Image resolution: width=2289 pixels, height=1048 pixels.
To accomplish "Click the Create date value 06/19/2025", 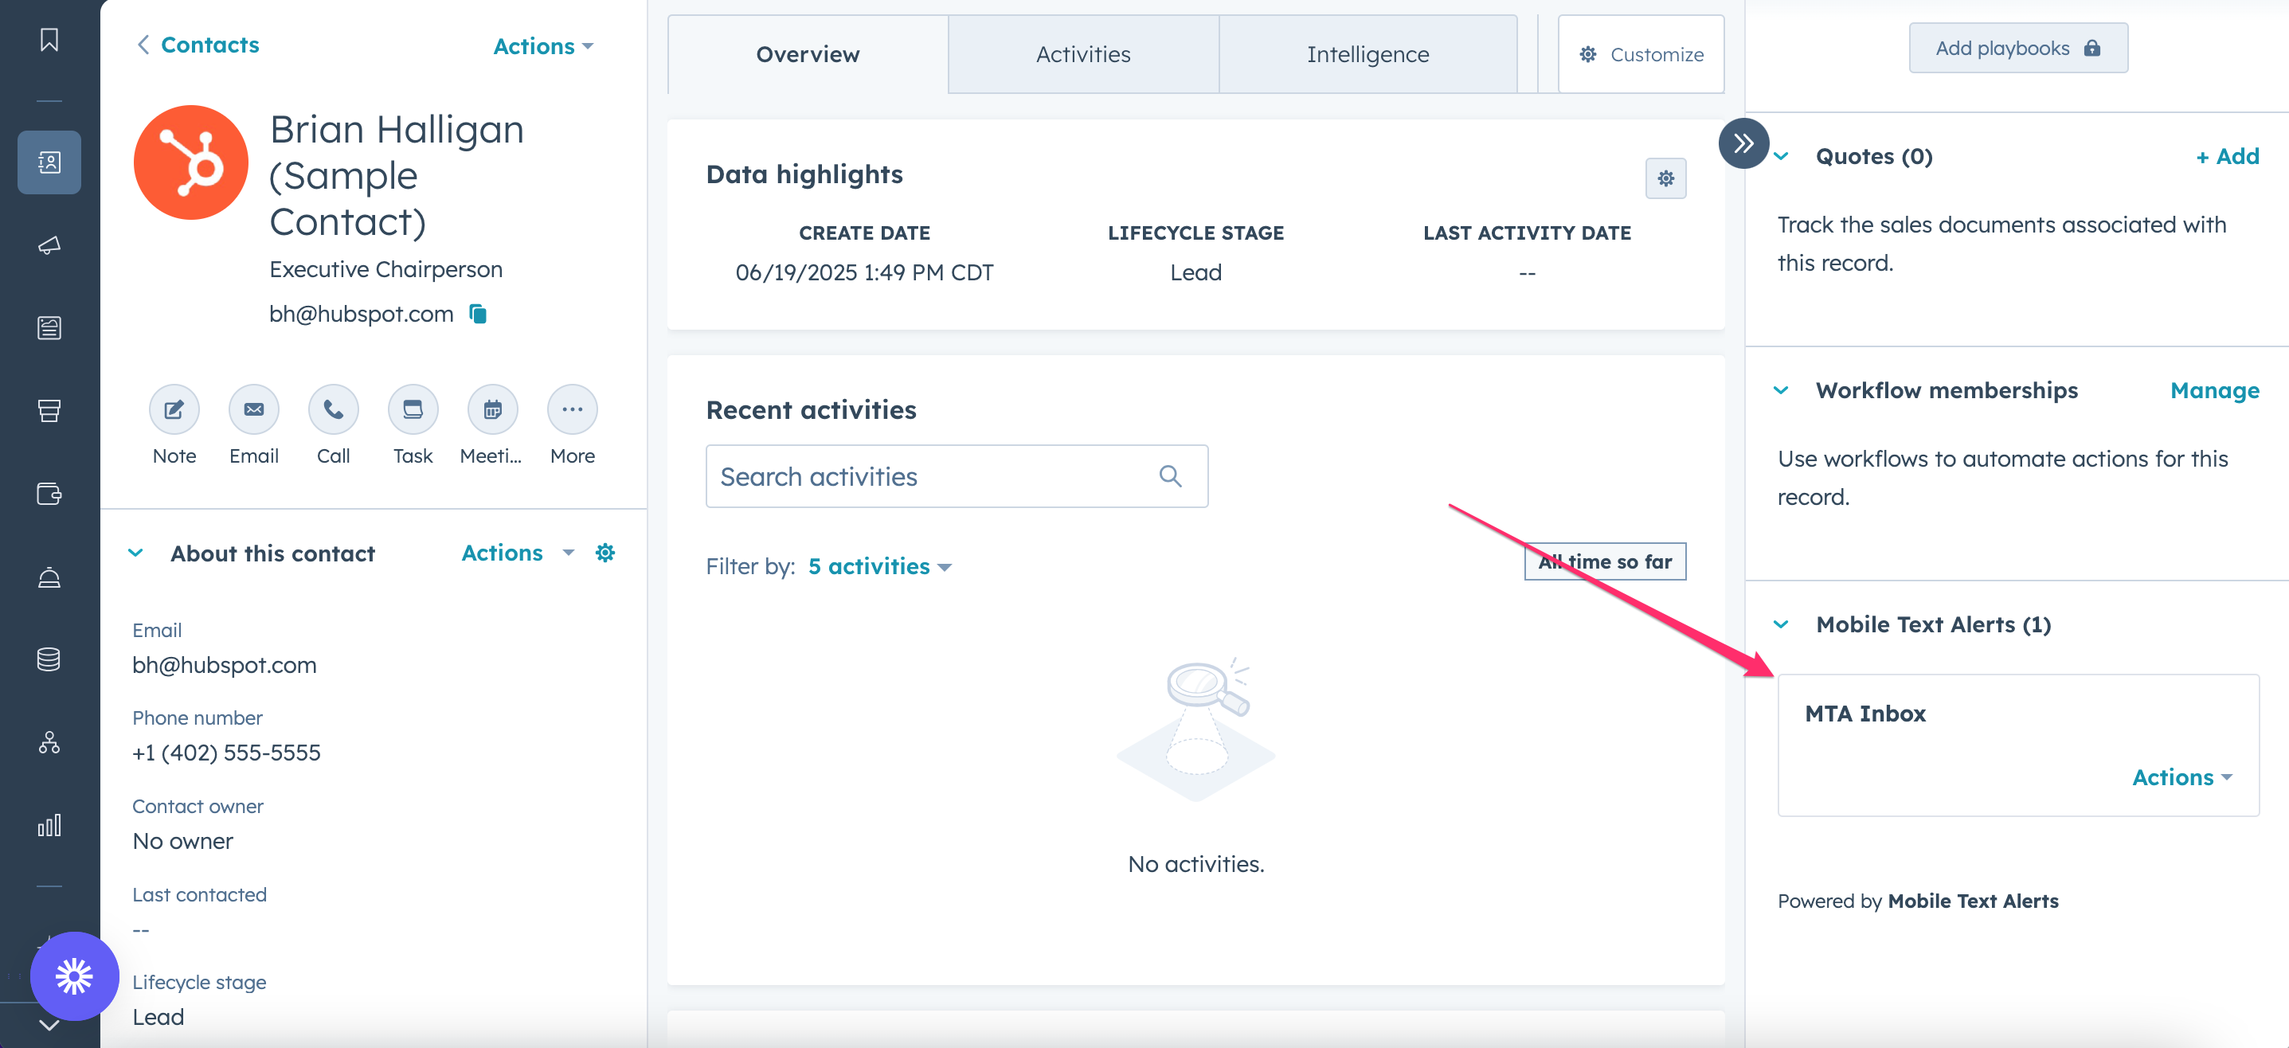I will click(x=863, y=272).
